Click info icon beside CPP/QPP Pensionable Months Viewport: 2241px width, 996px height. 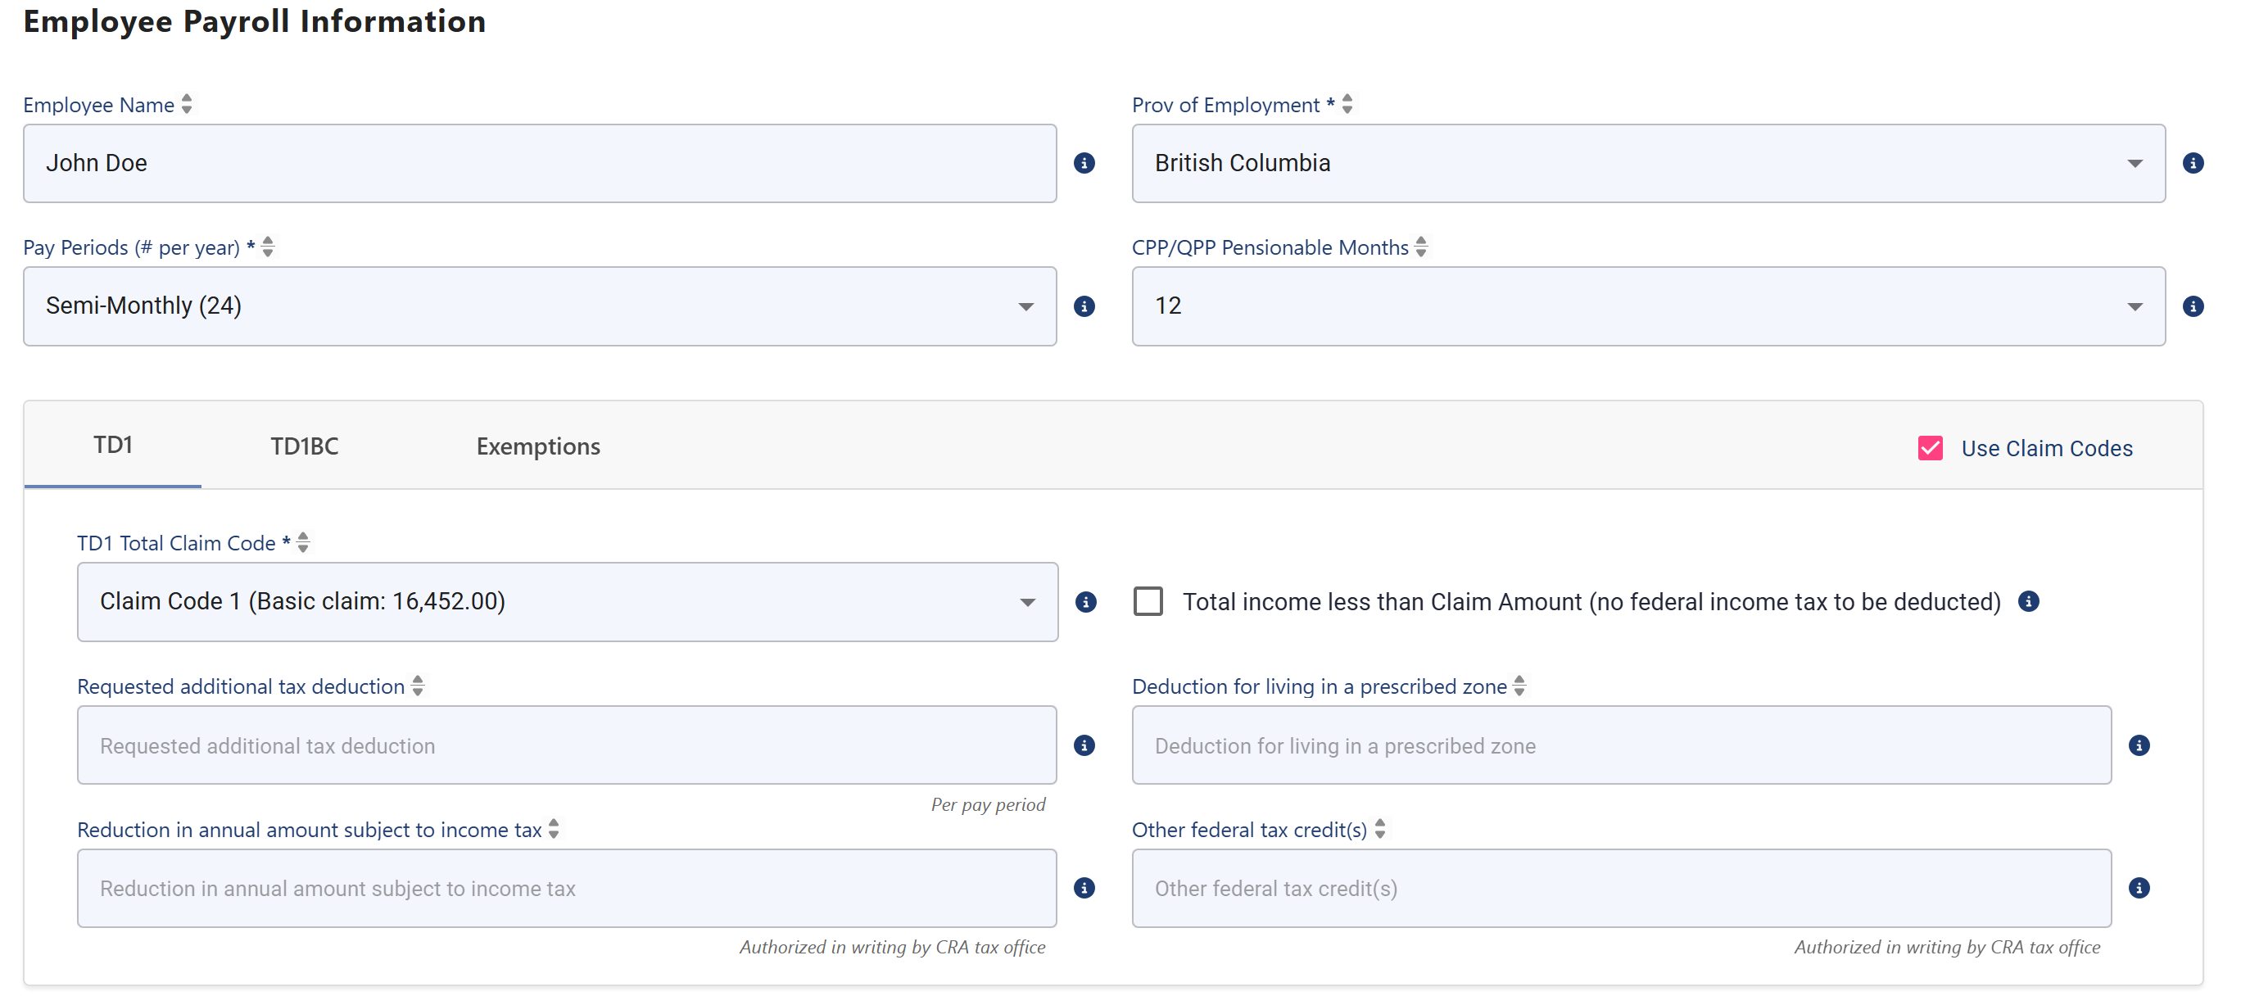coord(2193,306)
